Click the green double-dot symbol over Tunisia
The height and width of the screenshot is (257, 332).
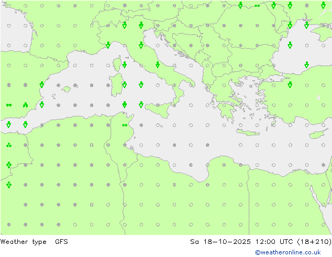click(x=125, y=125)
